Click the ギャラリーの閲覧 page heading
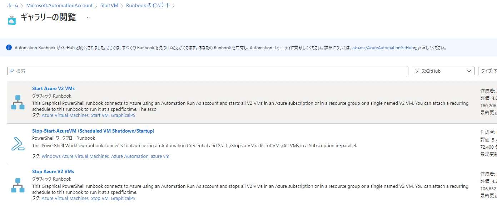The image size is (497, 206). click(48, 17)
